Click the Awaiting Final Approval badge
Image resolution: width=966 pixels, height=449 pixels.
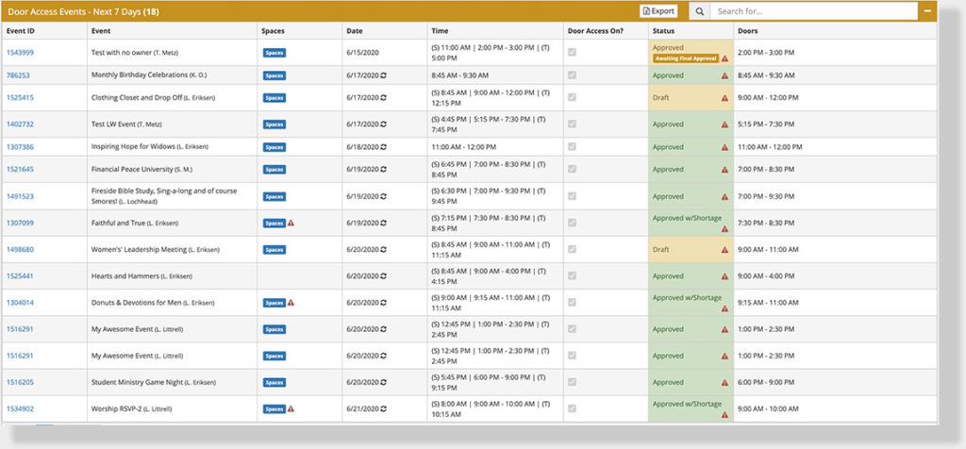(x=686, y=58)
